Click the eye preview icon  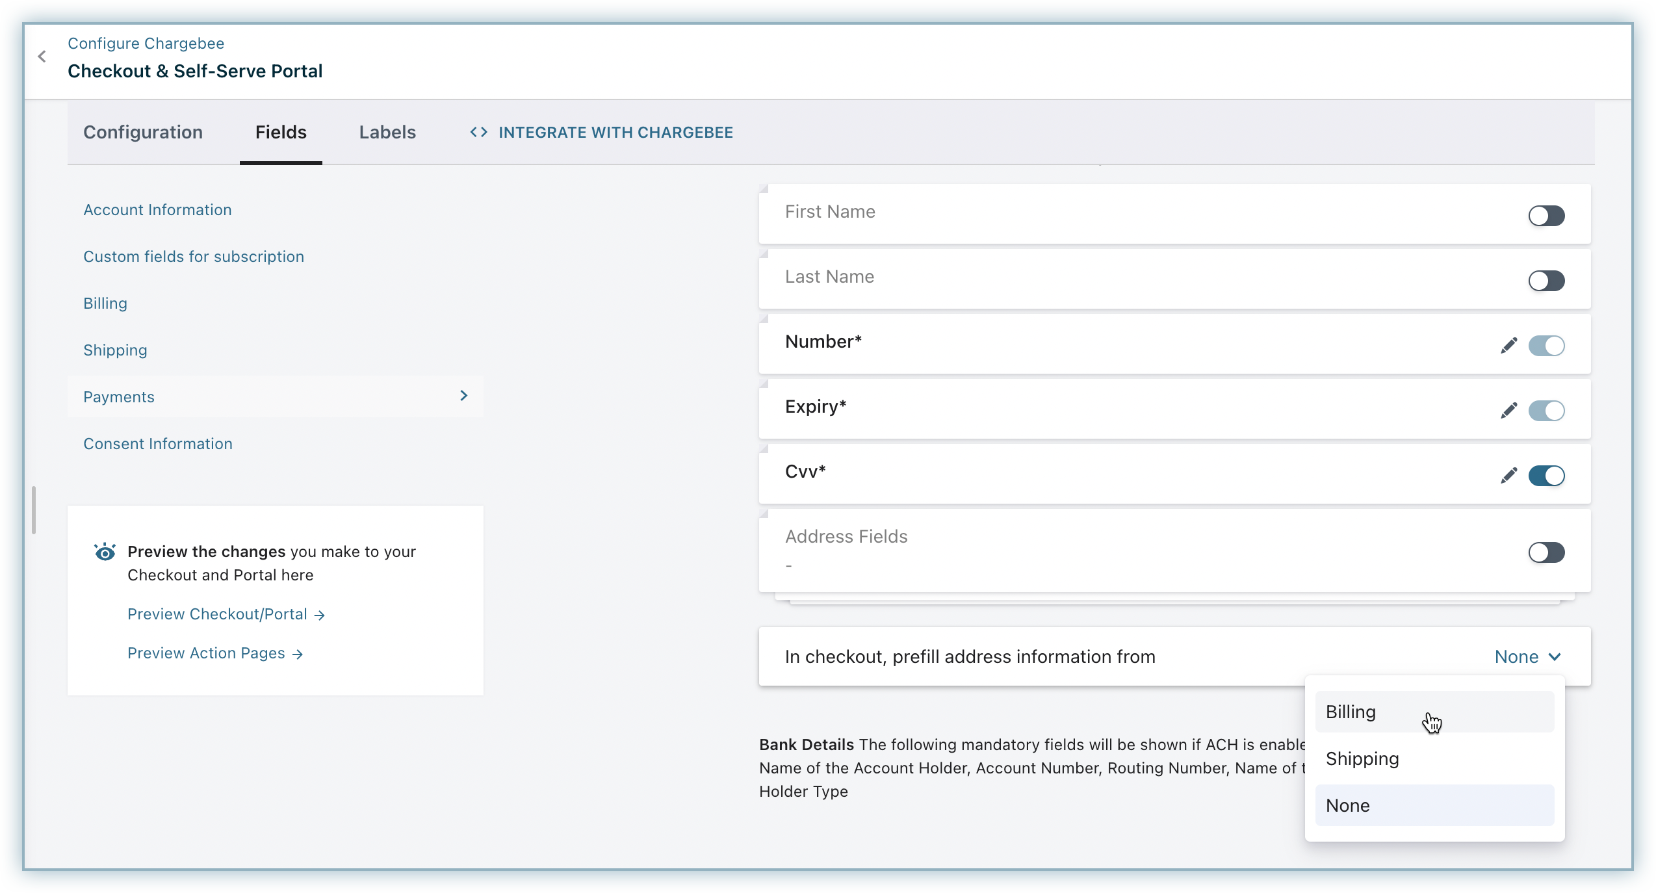click(x=105, y=552)
